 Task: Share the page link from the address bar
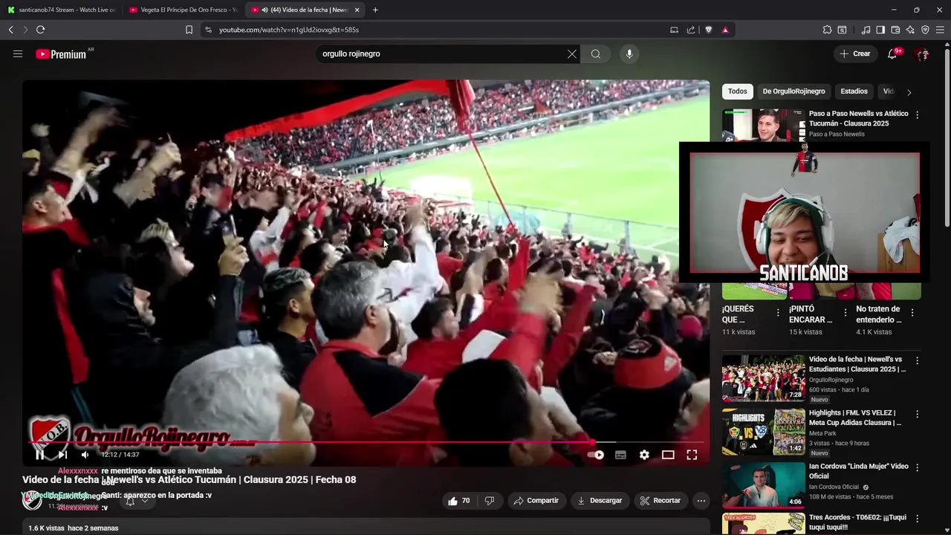[x=691, y=30]
